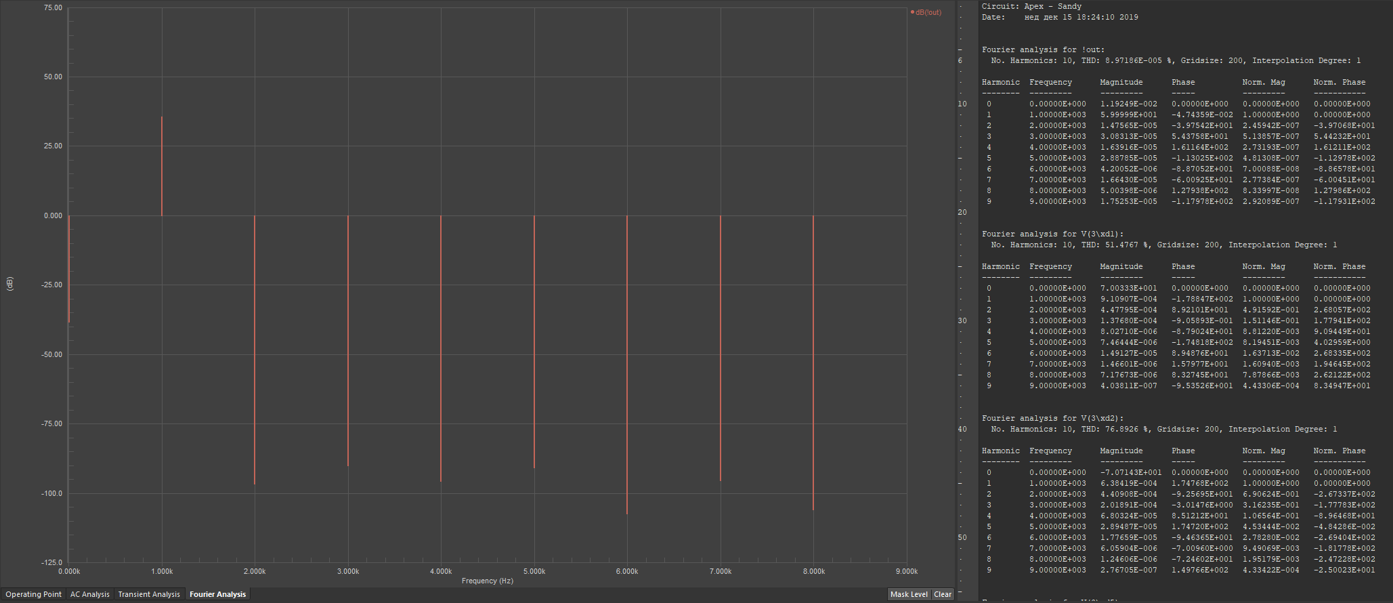Viewport: 1393px width, 603px height.
Task: Select the dB(!out) legend entry
Action: (x=926, y=12)
